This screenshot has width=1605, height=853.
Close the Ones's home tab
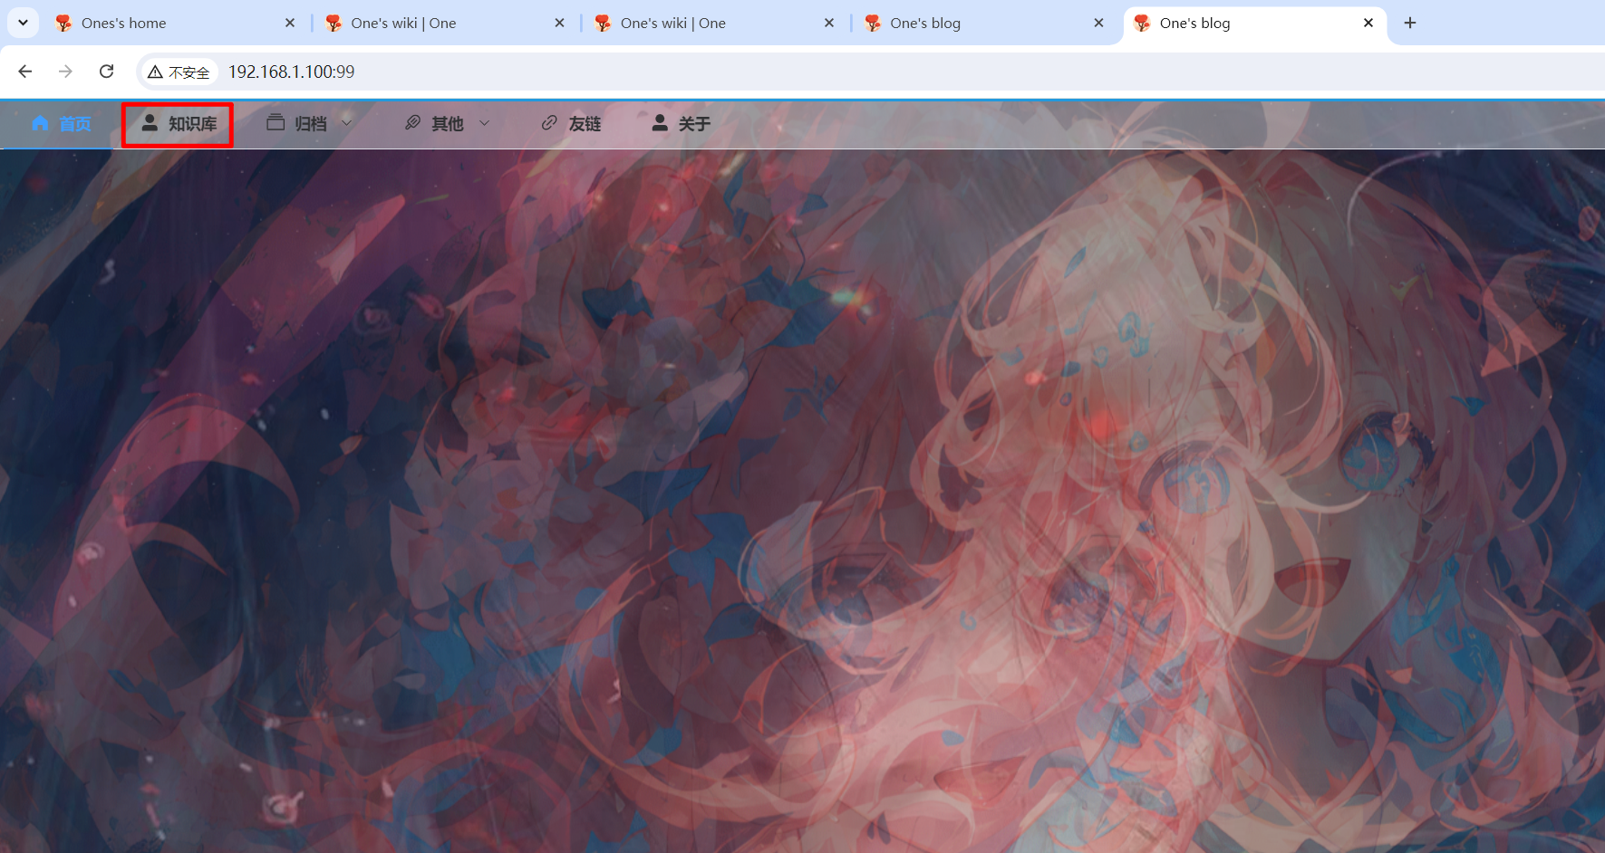click(290, 24)
